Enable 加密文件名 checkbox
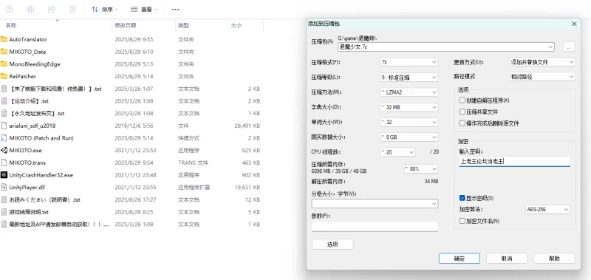This screenshot has width=591, height=280. pyautogui.click(x=462, y=221)
